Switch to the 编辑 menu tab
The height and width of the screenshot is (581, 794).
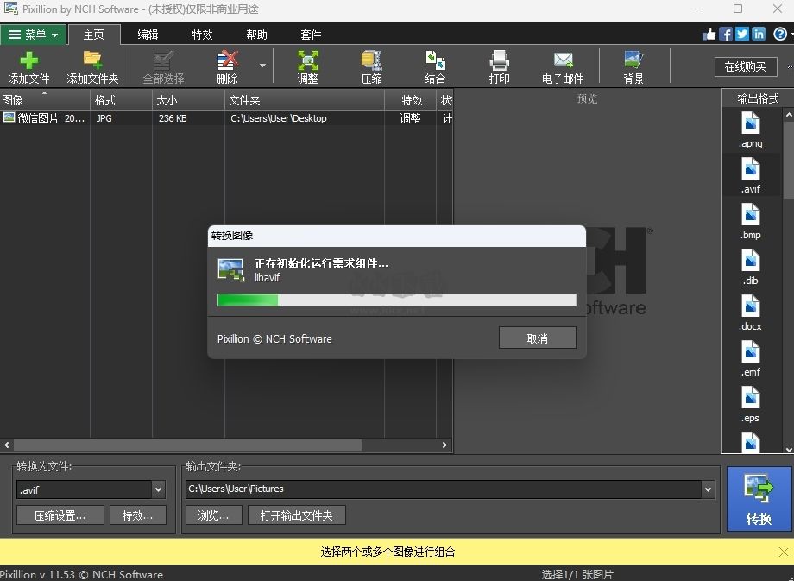click(x=147, y=35)
